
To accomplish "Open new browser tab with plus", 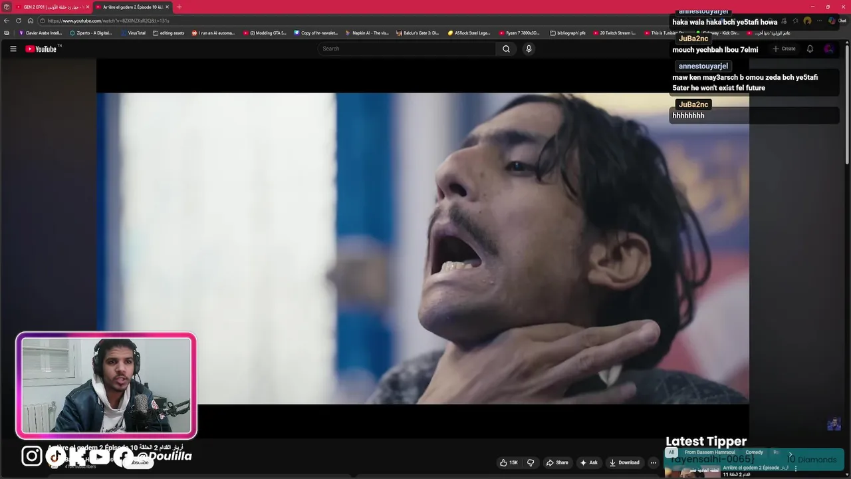I will 179,7.
